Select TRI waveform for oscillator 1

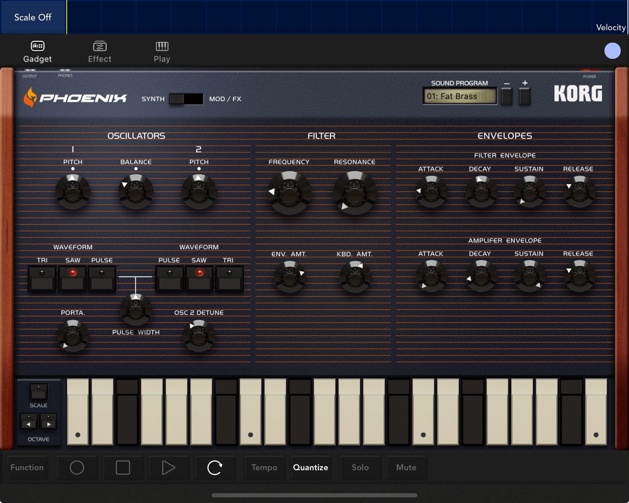[x=42, y=279]
